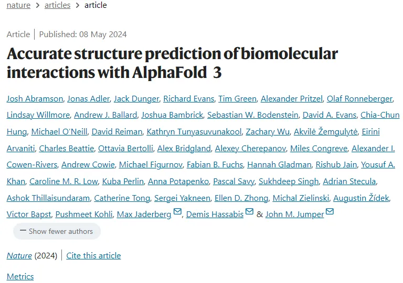Click author Ellen D. Zhong
This screenshot has width=403, height=283.
[x=241, y=198]
